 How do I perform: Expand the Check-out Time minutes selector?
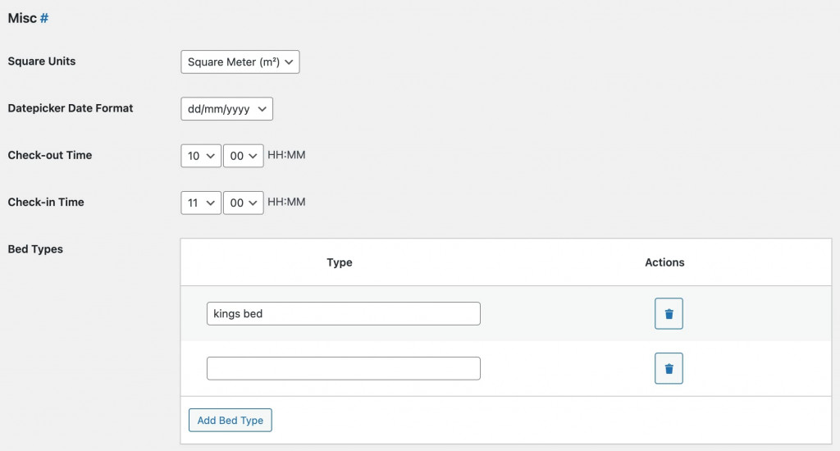click(x=243, y=156)
